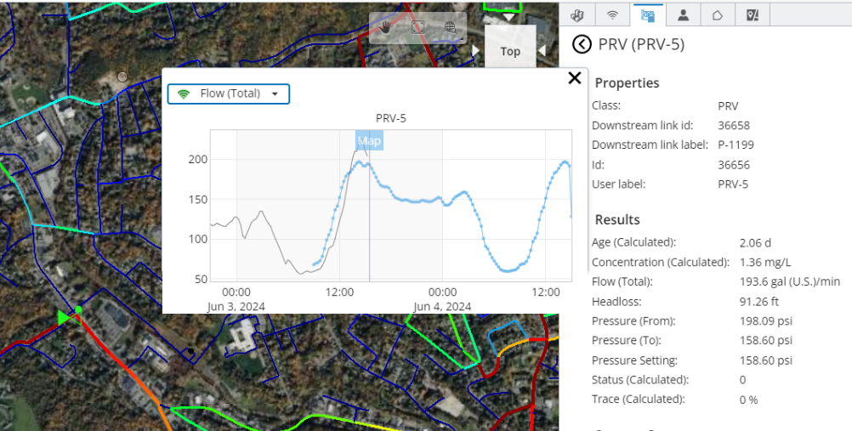Switch to the sensors wifi tab
This screenshot has height=431, width=852.
click(x=612, y=15)
